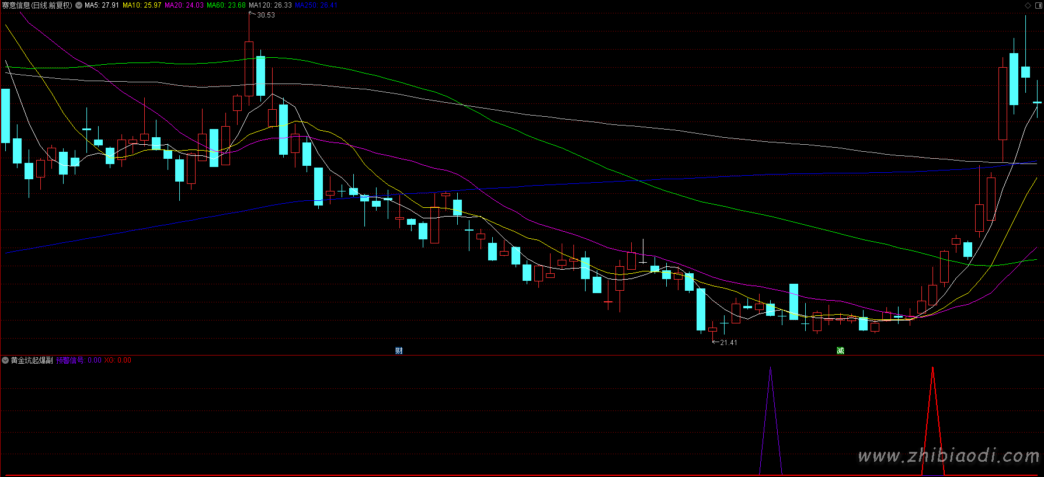
Task: Select the MA5 moving average label
Action: [x=102, y=5]
